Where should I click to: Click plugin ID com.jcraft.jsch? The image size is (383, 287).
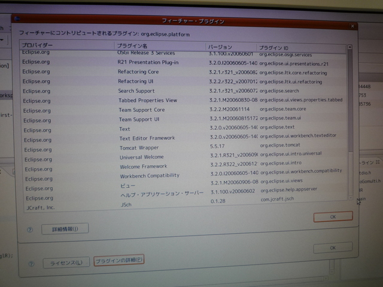tap(277, 199)
